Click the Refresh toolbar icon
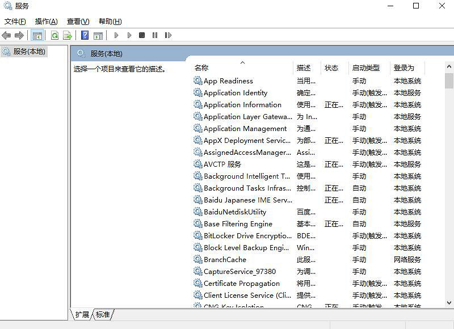454x329 pixels. (54, 35)
